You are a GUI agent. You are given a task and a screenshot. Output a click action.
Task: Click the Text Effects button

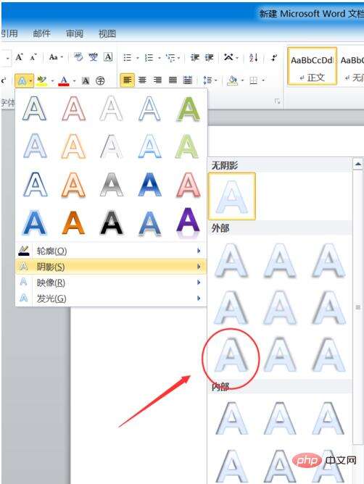pos(24,81)
